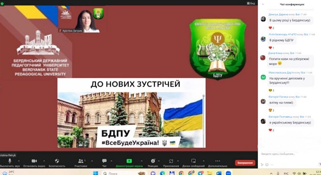Click heart reaction under Демчук Дарина message
This screenshot has width=321, height=175.
[x=271, y=28]
